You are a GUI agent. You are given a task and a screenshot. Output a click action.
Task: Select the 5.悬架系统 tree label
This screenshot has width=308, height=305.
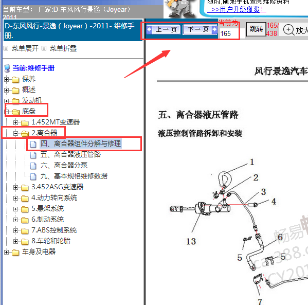pyautogui.click(x=47, y=208)
